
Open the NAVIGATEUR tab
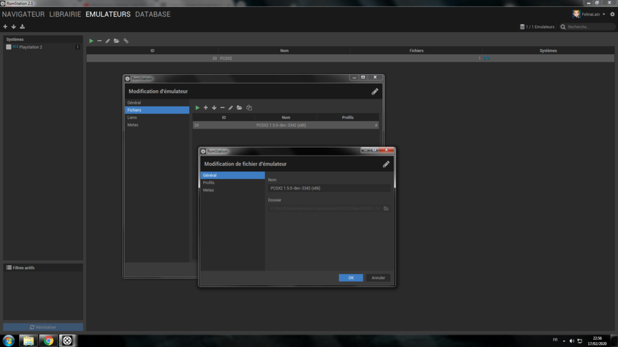tap(23, 14)
